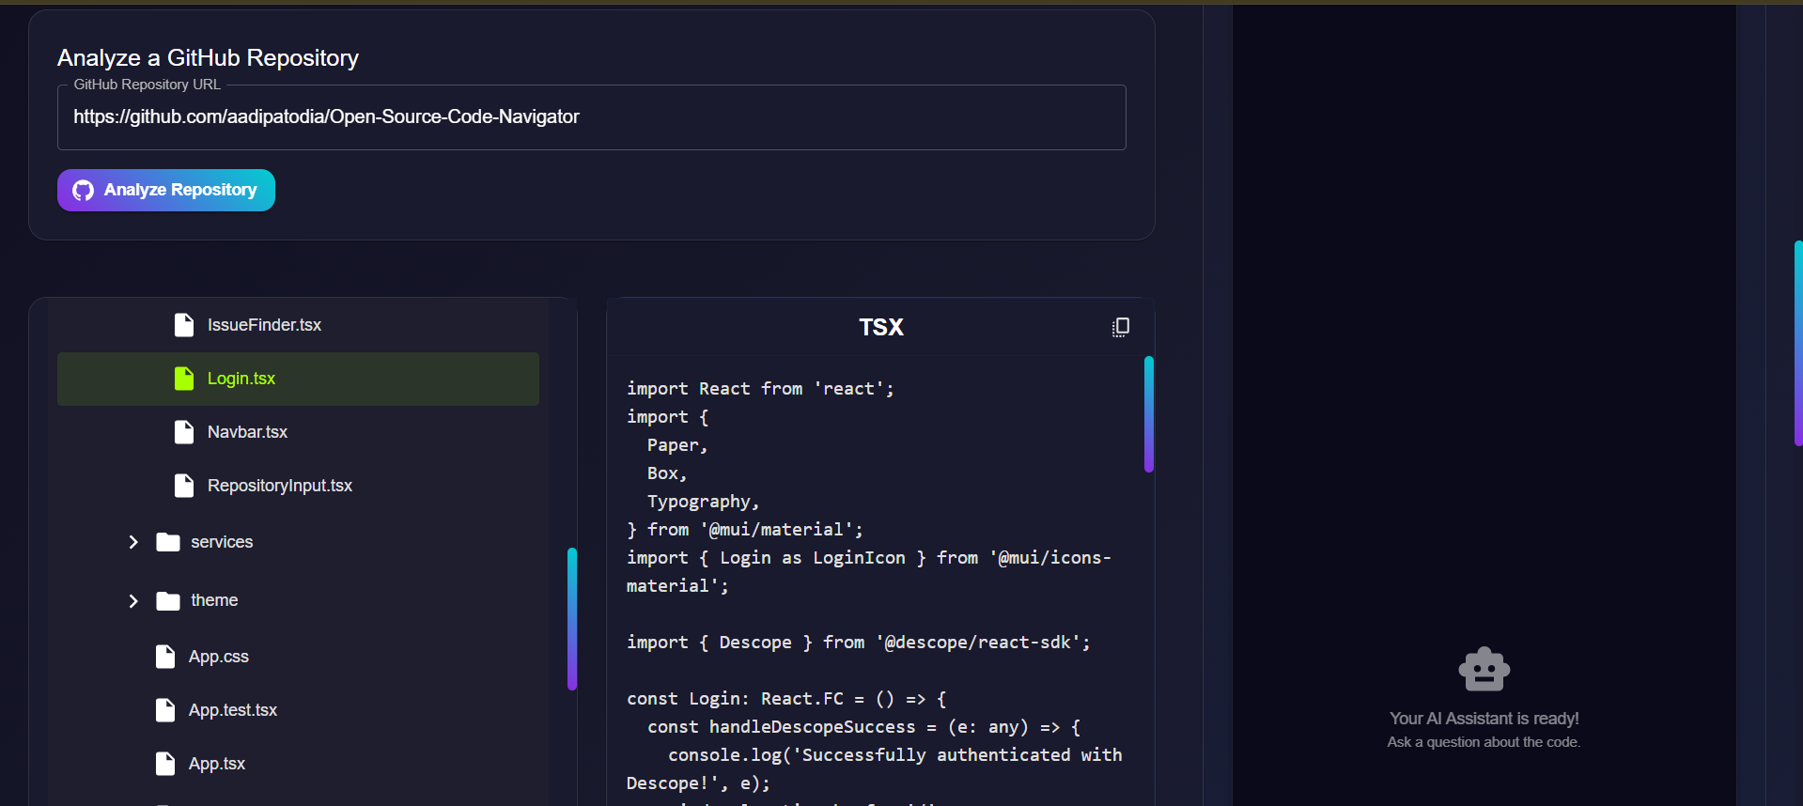Click the theme folder icon
Image resolution: width=1803 pixels, height=806 pixels.
[x=168, y=600]
